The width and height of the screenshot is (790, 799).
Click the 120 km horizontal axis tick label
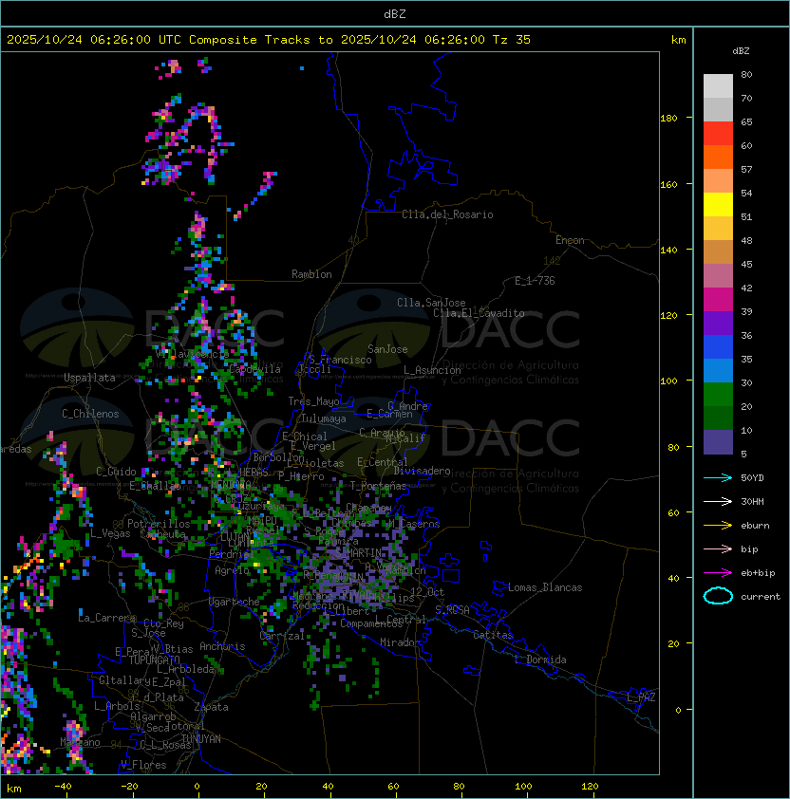click(590, 787)
